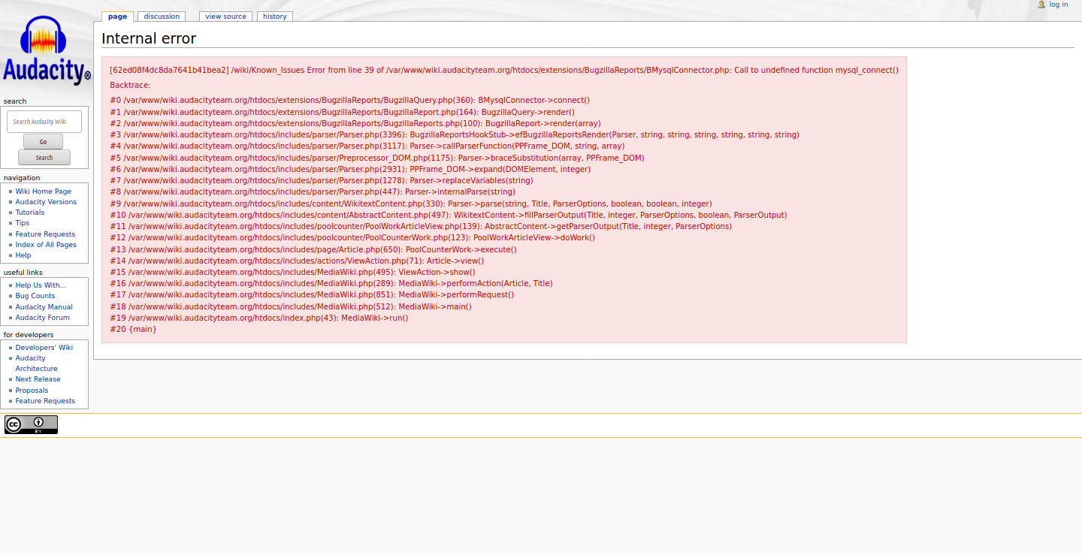Click backtrace line #14 Article->view()
1082x555 pixels.
click(297, 261)
